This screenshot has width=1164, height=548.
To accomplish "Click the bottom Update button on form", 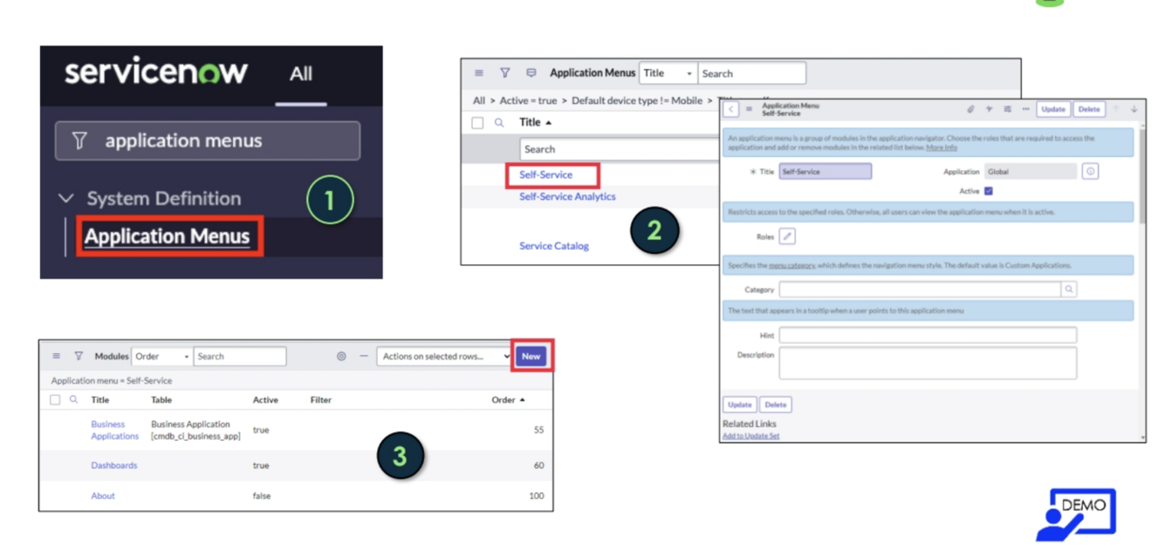I will (740, 405).
